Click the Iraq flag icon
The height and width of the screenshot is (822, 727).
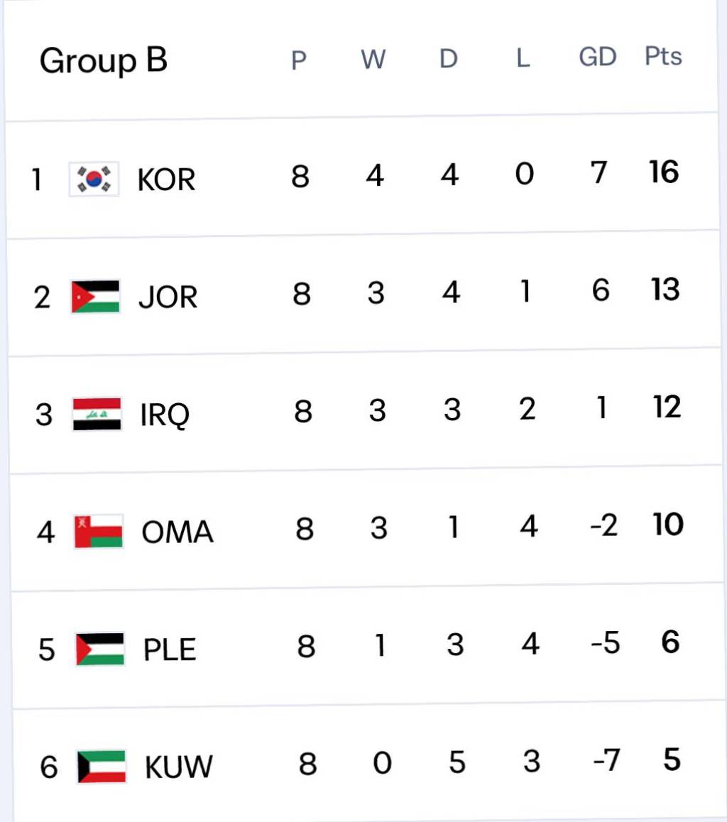(97, 414)
